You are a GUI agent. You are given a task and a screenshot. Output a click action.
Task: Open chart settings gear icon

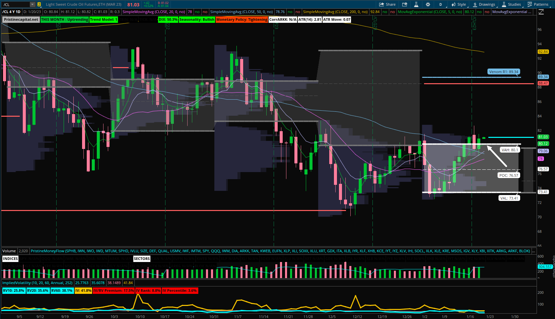click(x=428, y=4)
